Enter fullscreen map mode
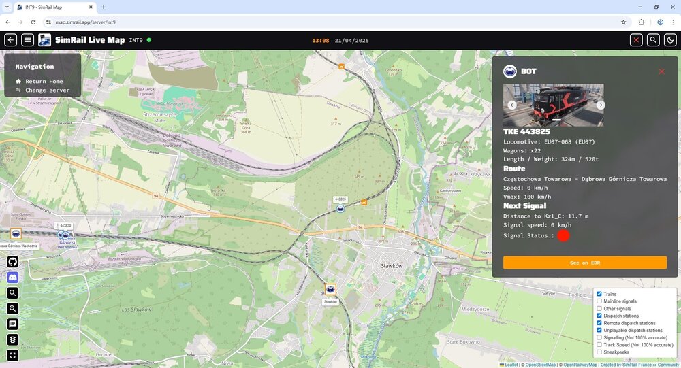This screenshot has height=368, width=681. pos(13,354)
